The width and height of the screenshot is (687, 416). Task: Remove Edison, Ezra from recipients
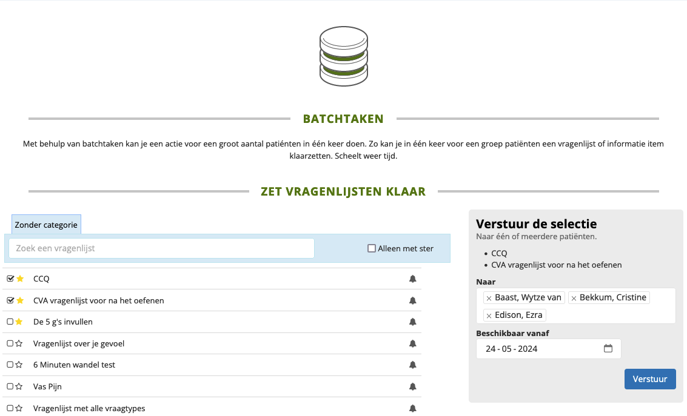[489, 315]
